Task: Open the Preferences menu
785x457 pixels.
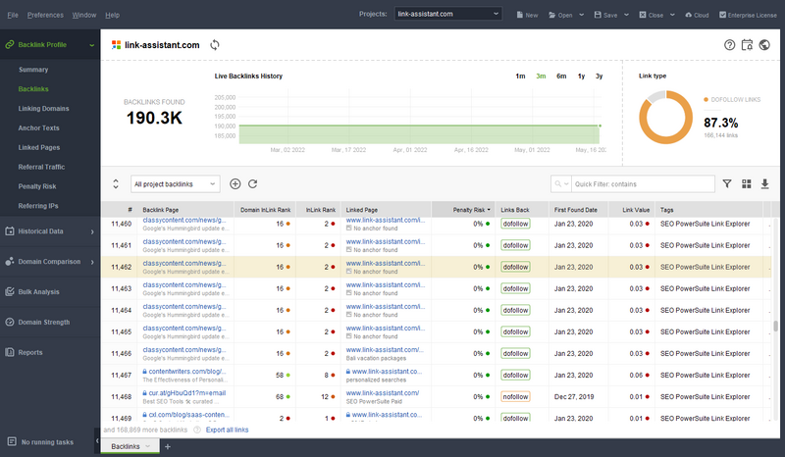Action: pos(45,15)
